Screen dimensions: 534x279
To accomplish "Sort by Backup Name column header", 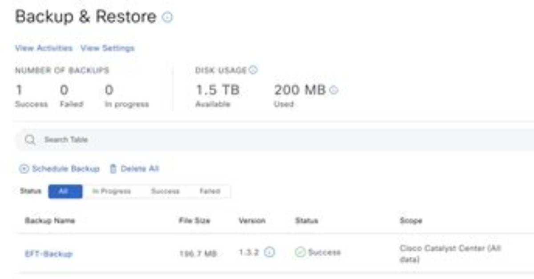I will [50, 220].
